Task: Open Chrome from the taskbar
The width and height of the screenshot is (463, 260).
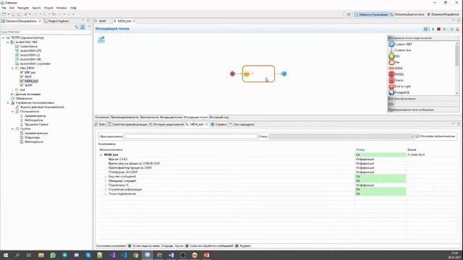Action: [x=135, y=255]
